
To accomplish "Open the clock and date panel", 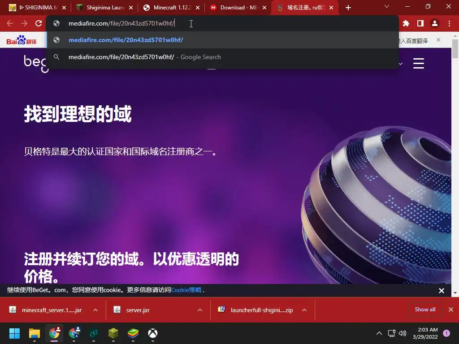I will point(425,333).
